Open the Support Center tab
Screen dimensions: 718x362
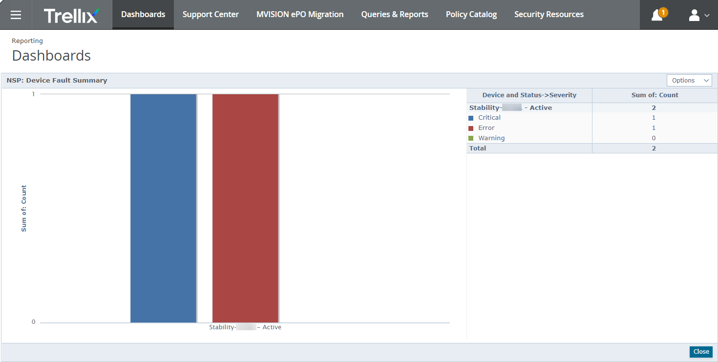click(211, 15)
